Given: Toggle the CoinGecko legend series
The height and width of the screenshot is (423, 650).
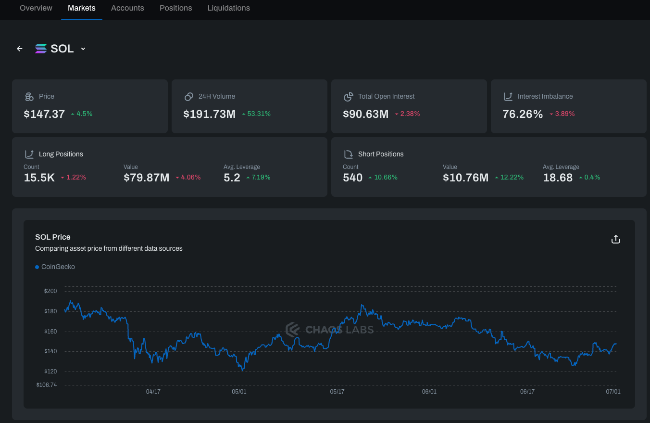Looking at the screenshot, I should pos(55,267).
